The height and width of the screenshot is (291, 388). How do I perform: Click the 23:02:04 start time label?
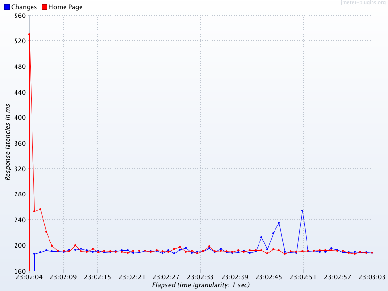[x=29, y=277]
